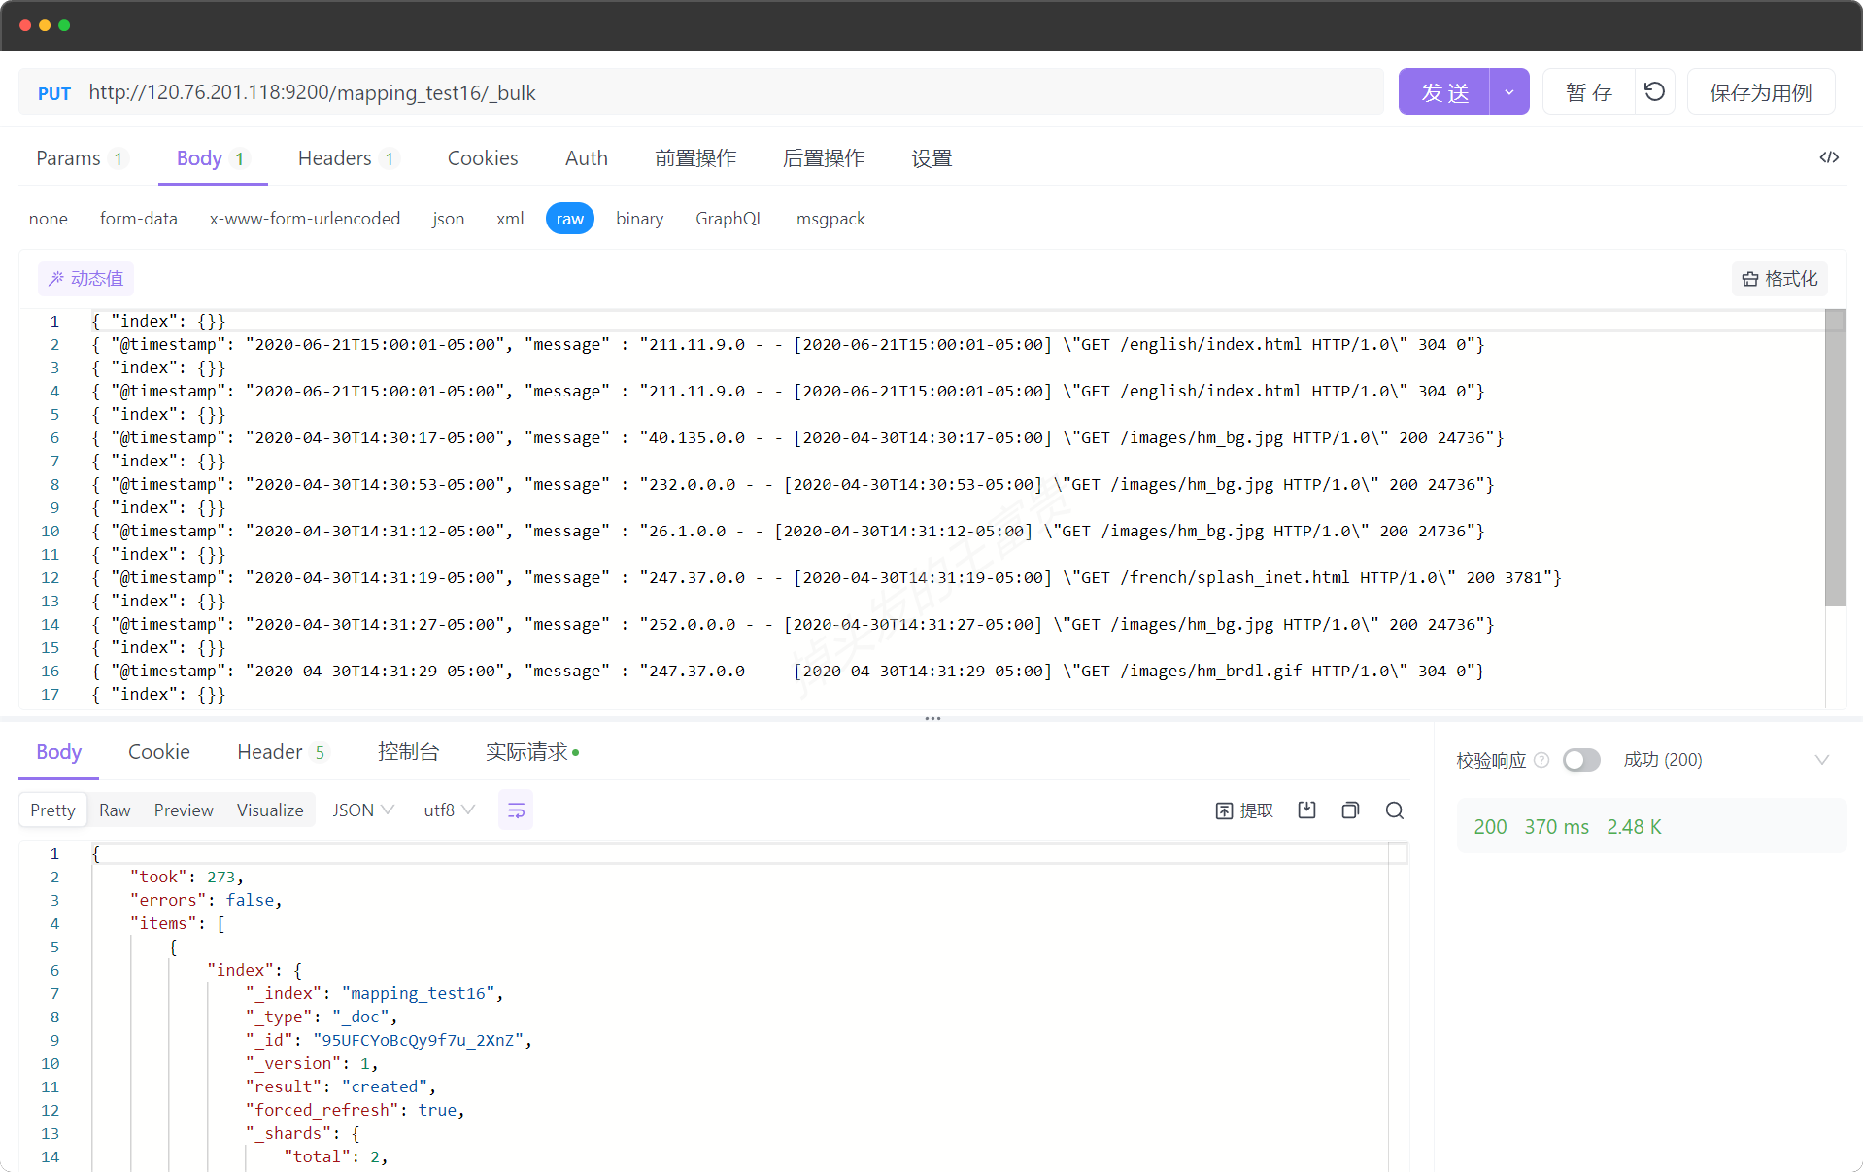Screen dimensions: 1863x1172
Task: Click the reset changes icon beside 暂存
Action: tap(1654, 91)
